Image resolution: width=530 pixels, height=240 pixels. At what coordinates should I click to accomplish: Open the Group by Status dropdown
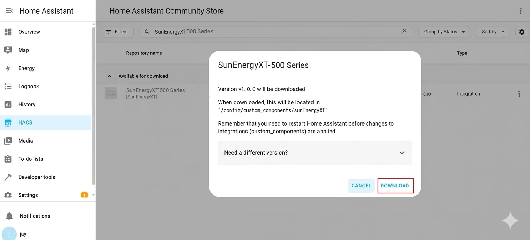click(x=444, y=32)
